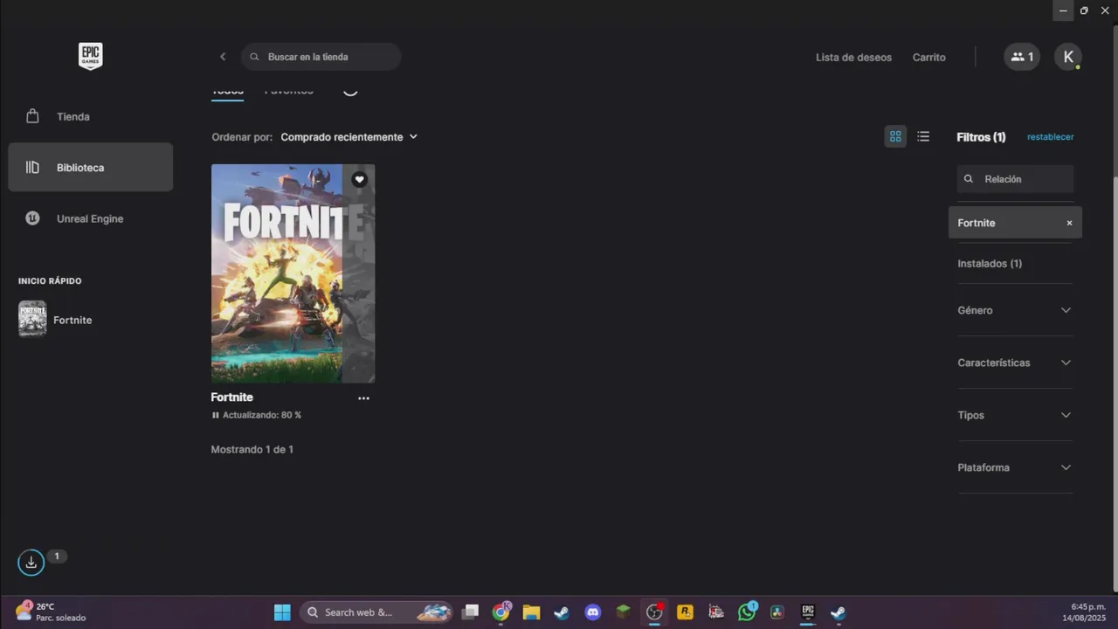Open File Explorer from taskbar
1118x629 pixels.
pyautogui.click(x=531, y=612)
